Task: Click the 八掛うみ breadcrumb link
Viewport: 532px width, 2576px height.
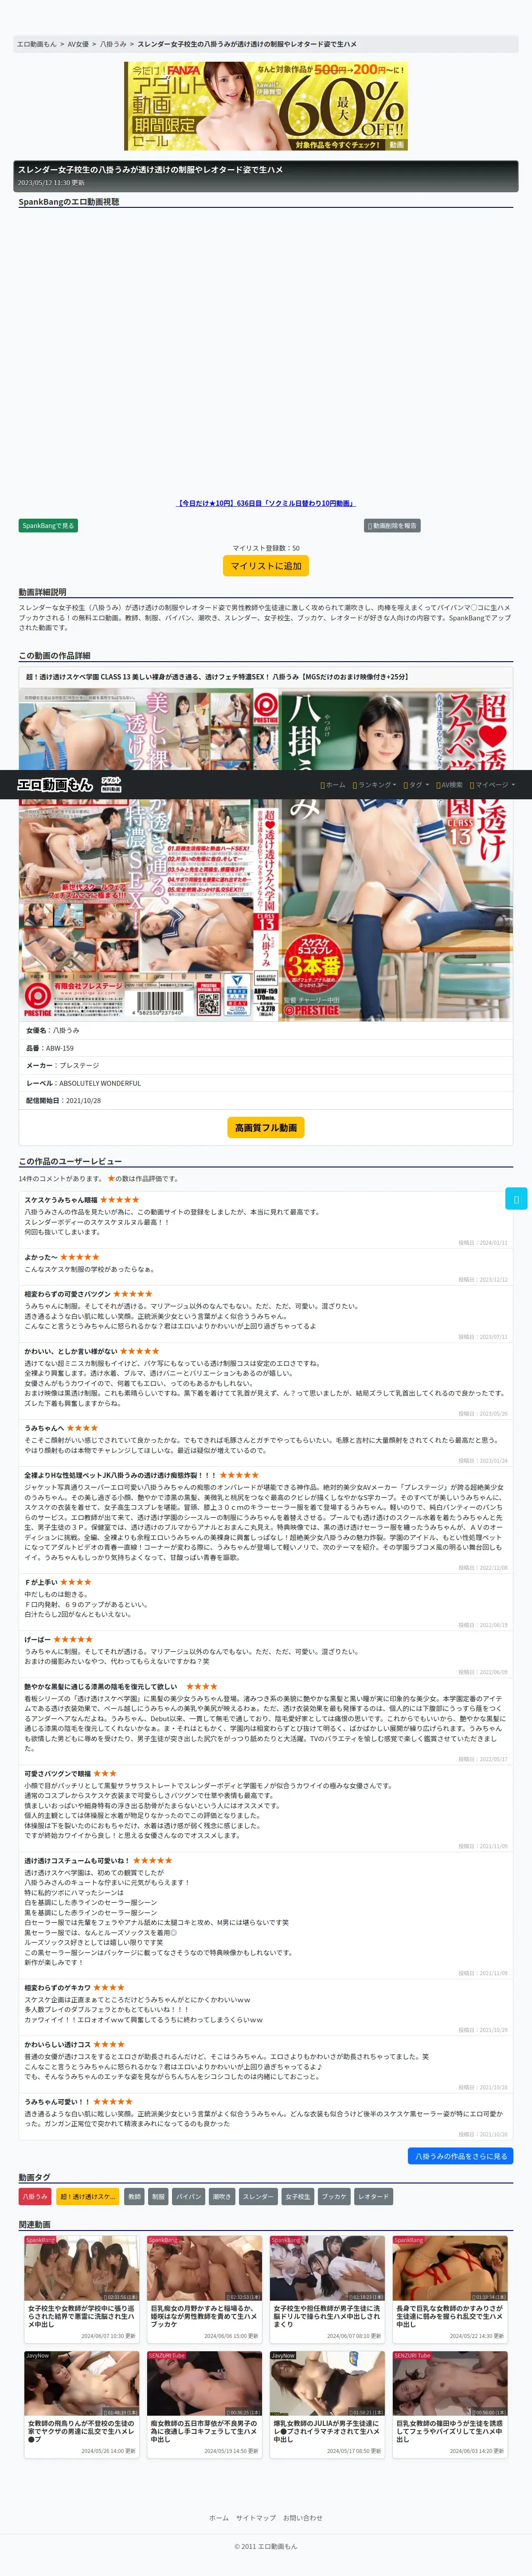Action: [113, 44]
